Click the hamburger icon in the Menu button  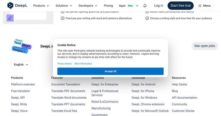pyautogui.click(x=200, y=6)
